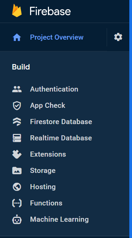Open Storage menu item
The height and width of the screenshot is (238, 132).
[x=43, y=171]
